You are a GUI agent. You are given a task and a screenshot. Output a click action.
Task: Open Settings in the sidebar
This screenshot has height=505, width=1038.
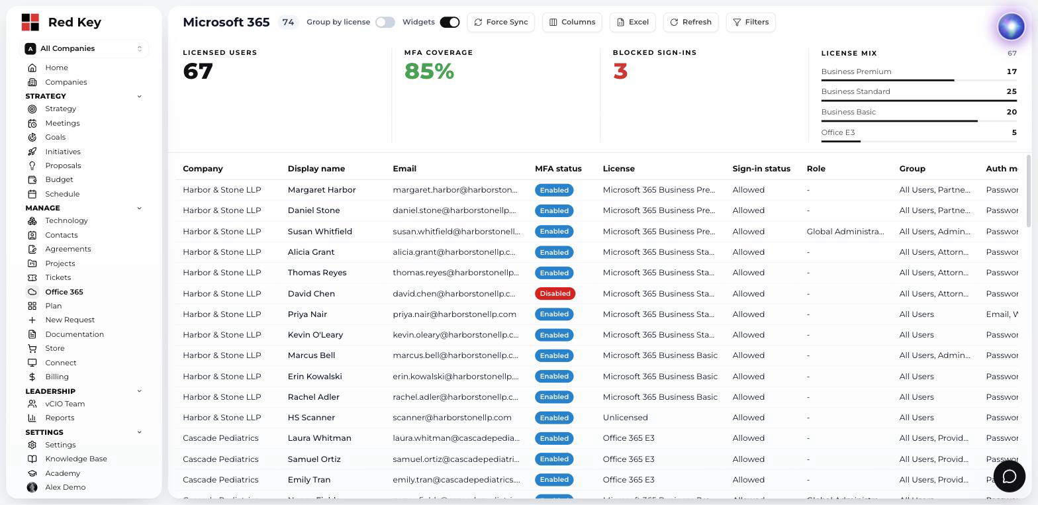[60, 445]
